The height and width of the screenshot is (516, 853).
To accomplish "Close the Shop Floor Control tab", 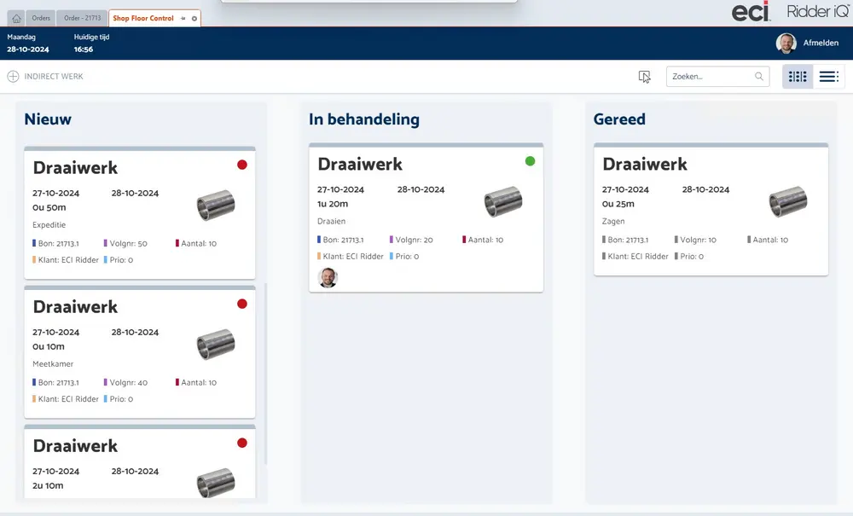I will tap(194, 18).
